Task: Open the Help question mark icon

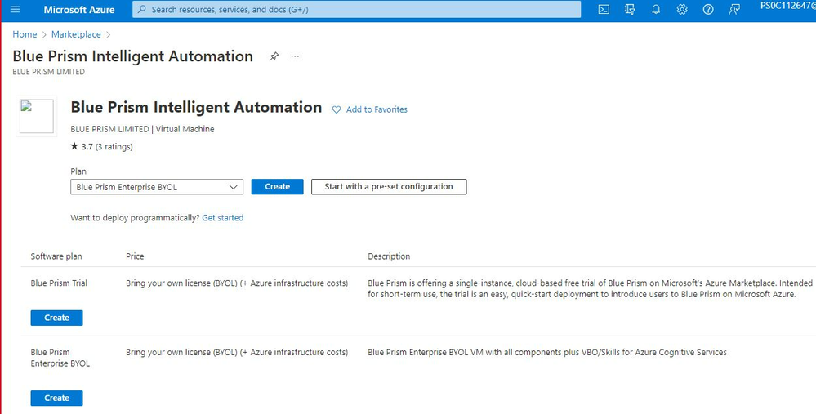Action: (707, 9)
